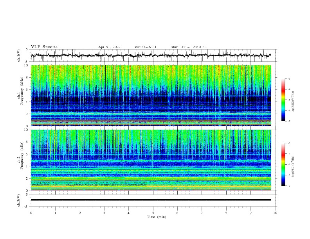Click inside the ch.2 spectrogram panel

151,160
